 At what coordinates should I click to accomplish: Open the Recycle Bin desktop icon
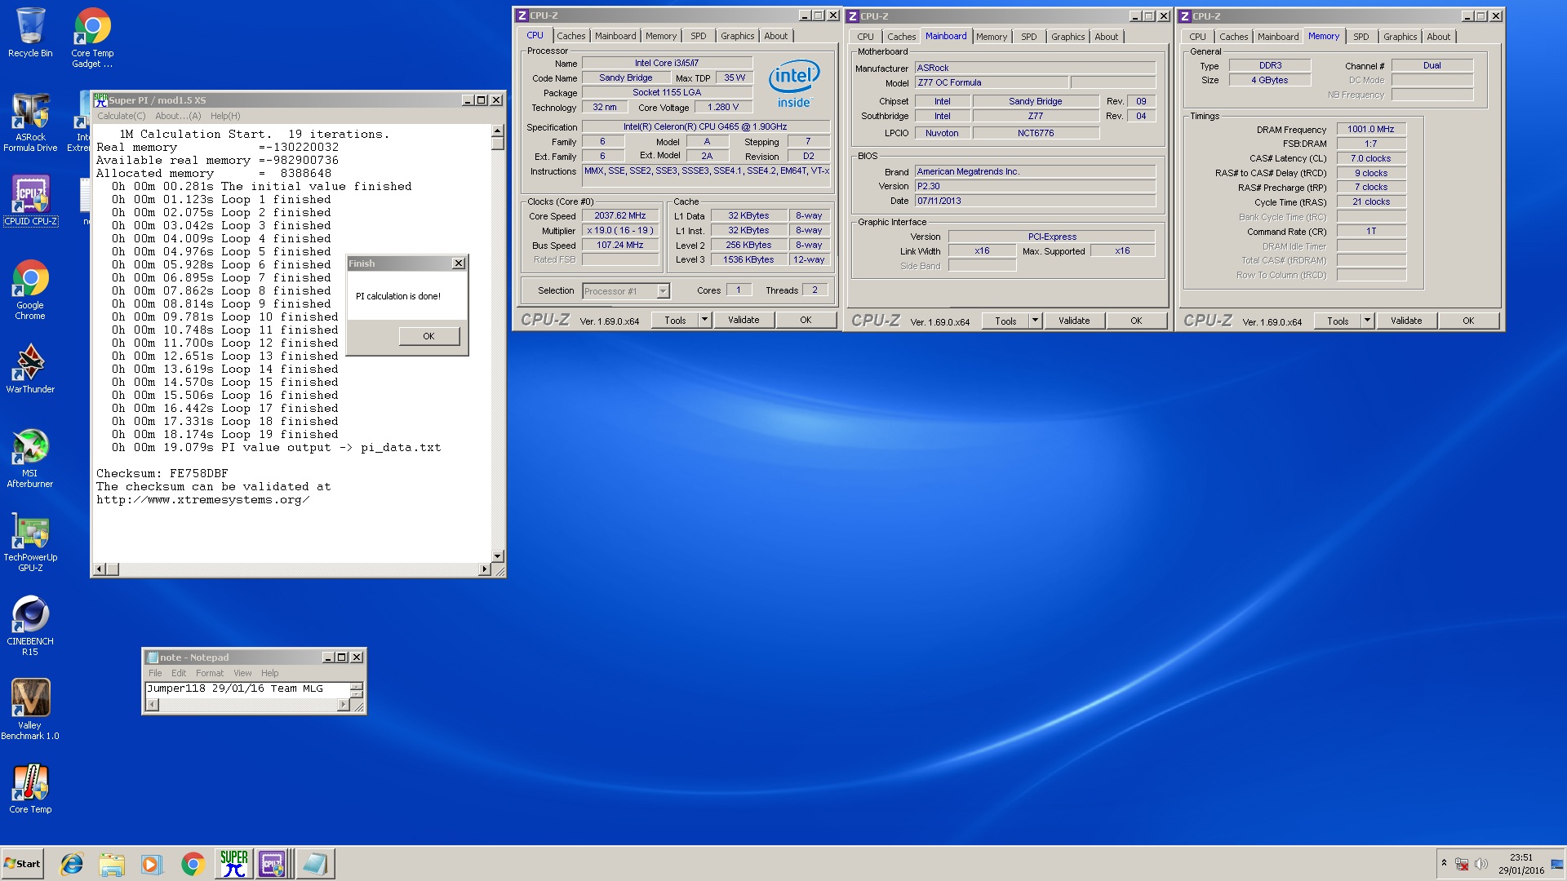coord(30,33)
